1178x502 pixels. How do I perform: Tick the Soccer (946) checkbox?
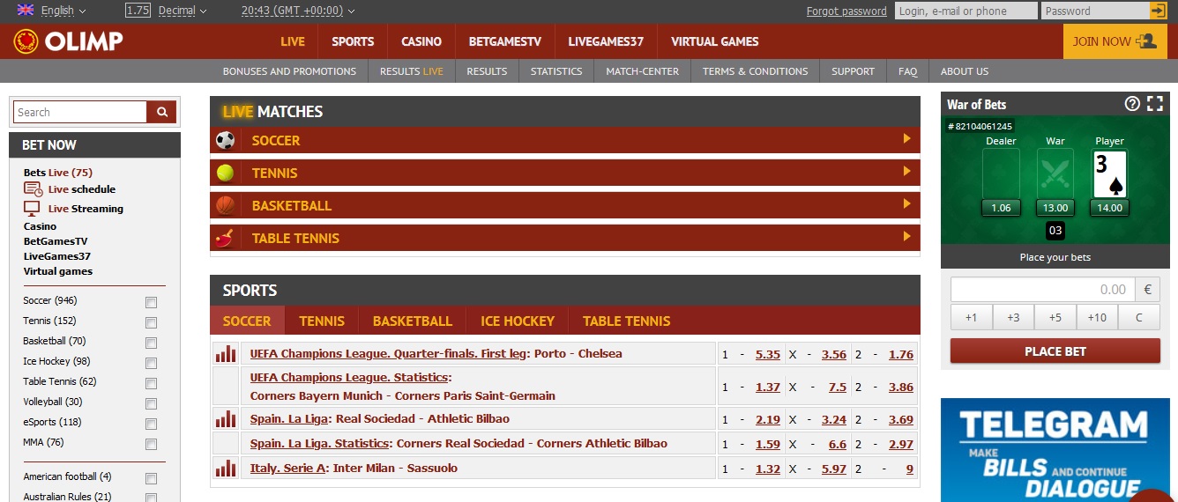click(x=151, y=302)
